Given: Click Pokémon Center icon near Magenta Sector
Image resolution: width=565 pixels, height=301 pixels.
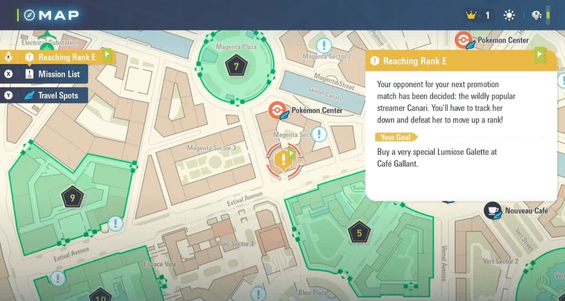Looking at the screenshot, I should (x=276, y=110).
